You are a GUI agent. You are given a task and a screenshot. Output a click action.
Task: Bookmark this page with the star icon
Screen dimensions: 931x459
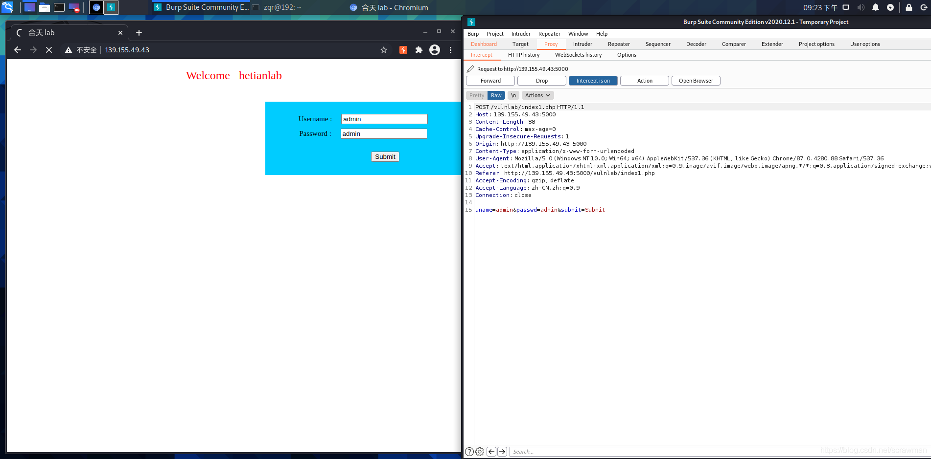(x=384, y=50)
